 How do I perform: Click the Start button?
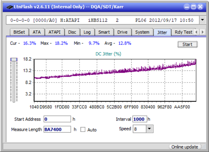coord(187,44)
